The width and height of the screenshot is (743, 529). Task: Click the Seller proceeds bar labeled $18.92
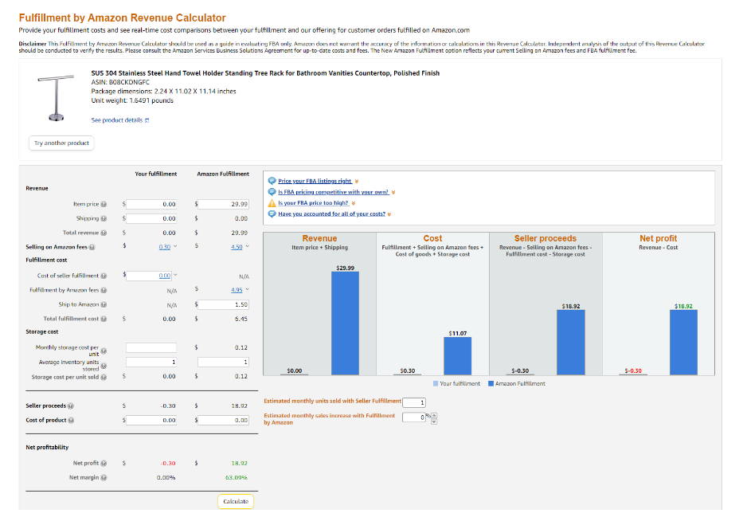[x=570, y=343]
